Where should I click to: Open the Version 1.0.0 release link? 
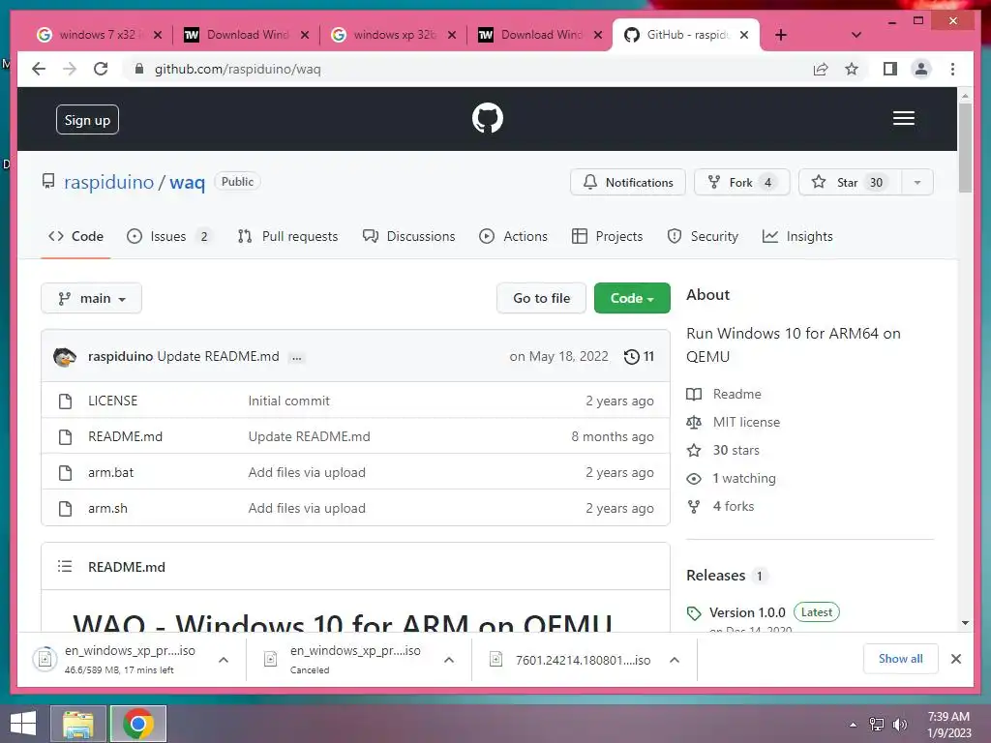click(747, 612)
